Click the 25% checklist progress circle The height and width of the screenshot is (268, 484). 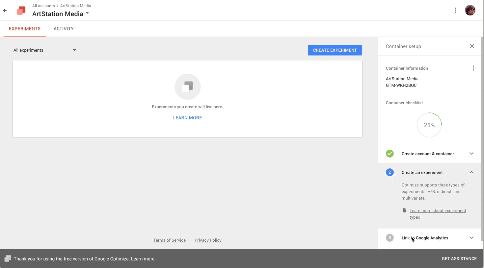click(429, 125)
